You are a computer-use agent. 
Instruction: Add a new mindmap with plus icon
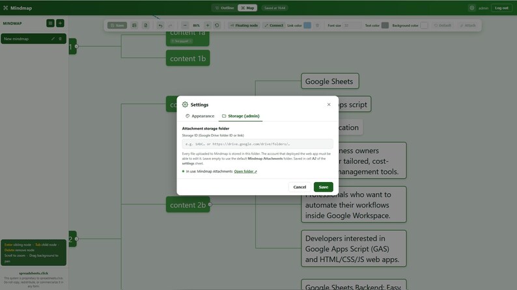point(60,23)
